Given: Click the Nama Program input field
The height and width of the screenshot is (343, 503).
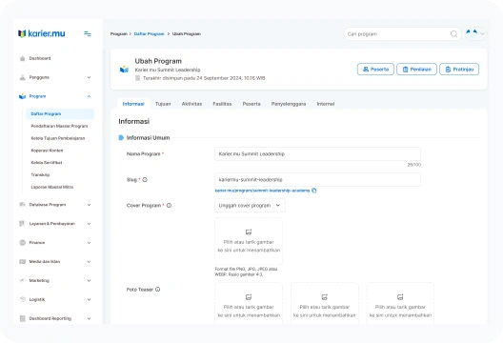Looking at the screenshot, I should click(317, 154).
